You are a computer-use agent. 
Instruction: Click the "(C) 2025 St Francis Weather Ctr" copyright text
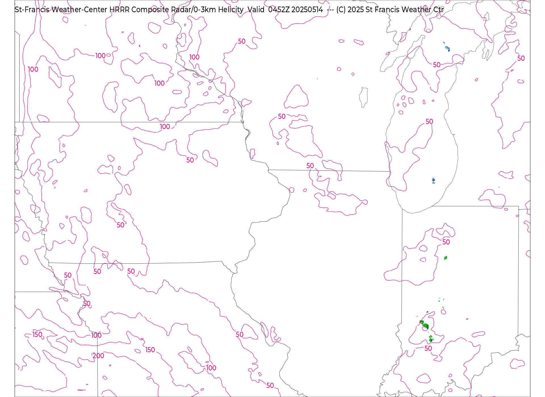pyautogui.click(x=390, y=10)
